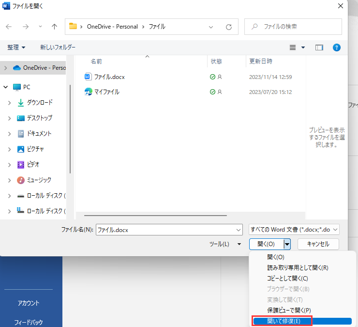This screenshot has width=358, height=327.
Task: Click the date 2023/11/14 12:59
Action: pyautogui.click(x=270, y=77)
